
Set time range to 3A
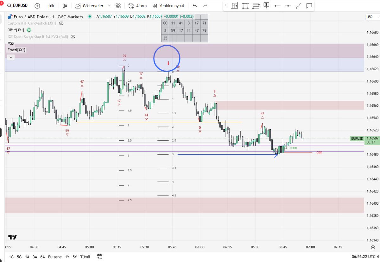(35, 257)
